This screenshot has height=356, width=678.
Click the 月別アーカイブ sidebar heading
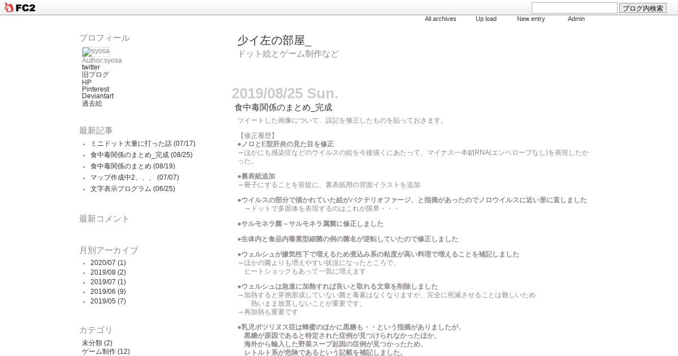108,250
